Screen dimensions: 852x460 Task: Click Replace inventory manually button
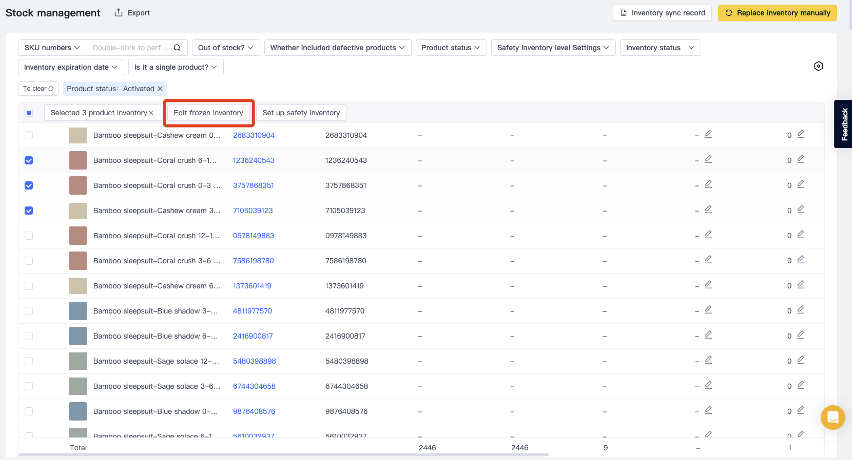click(x=777, y=13)
